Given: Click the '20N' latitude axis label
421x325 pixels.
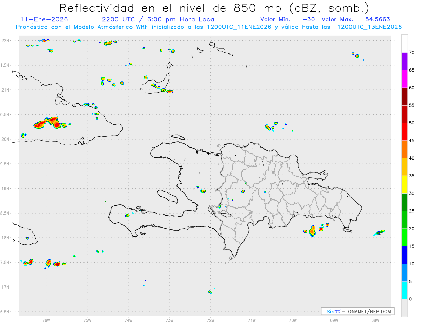Looking at the screenshot, I should click(6, 139).
